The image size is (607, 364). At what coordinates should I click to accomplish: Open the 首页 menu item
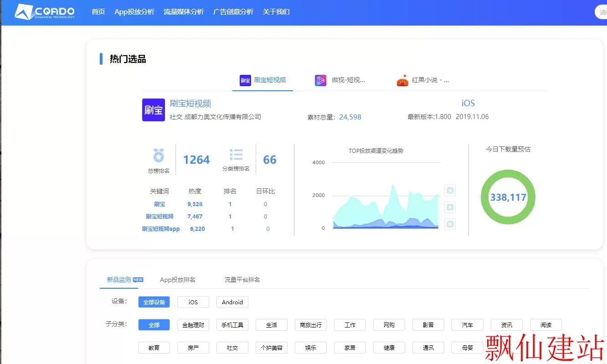pos(98,12)
